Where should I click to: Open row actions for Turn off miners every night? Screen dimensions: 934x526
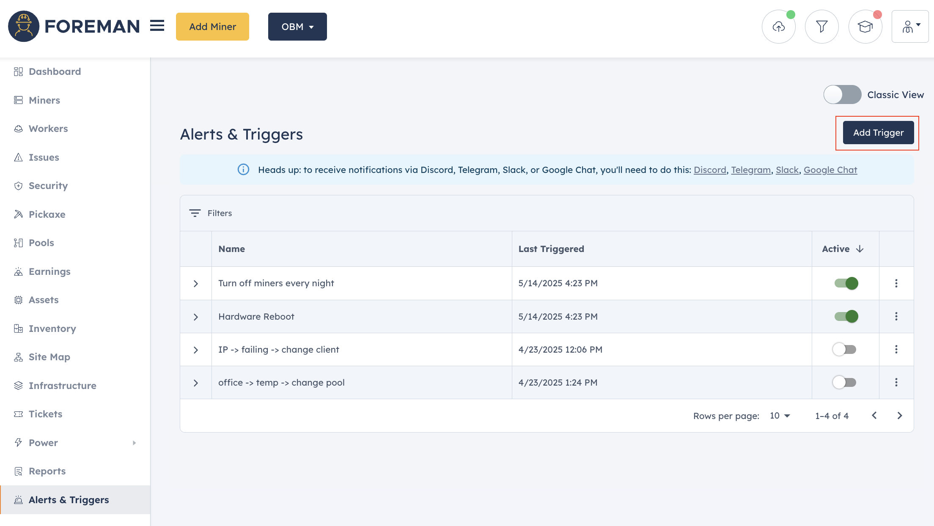tap(896, 283)
